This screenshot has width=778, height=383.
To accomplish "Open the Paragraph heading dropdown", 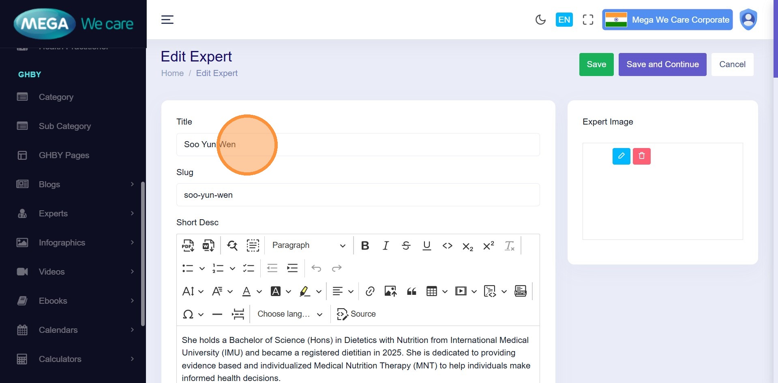I will [308, 245].
